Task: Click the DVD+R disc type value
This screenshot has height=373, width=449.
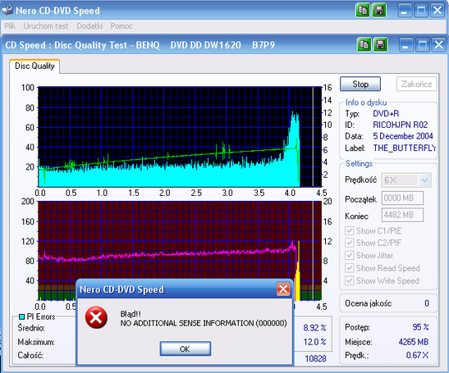Action: [x=386, y=114]
